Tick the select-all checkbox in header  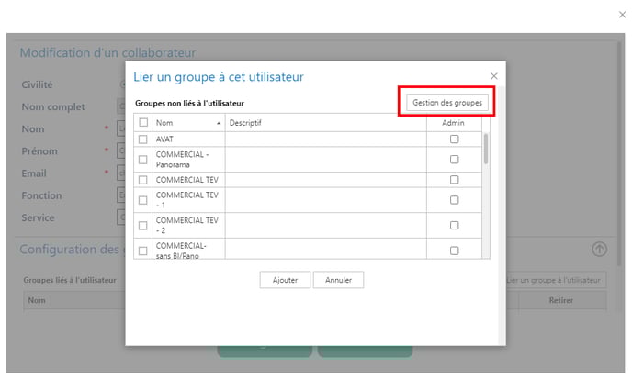click(143, 122)
